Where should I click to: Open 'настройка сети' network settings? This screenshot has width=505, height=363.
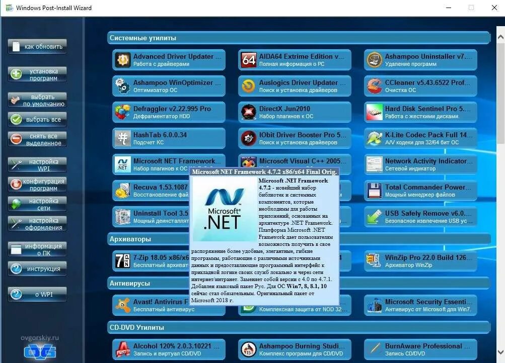coord(37,204)
